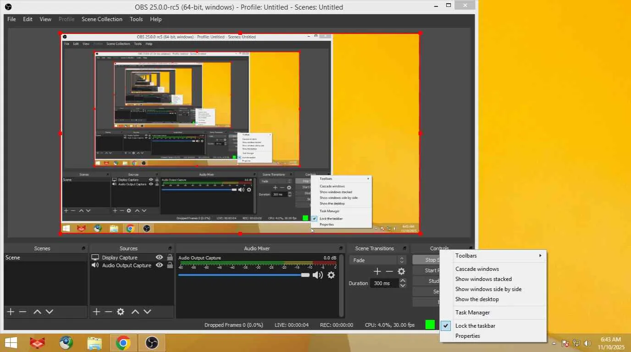Increase the transition Duration with the up arrow

tap(403, 280)
